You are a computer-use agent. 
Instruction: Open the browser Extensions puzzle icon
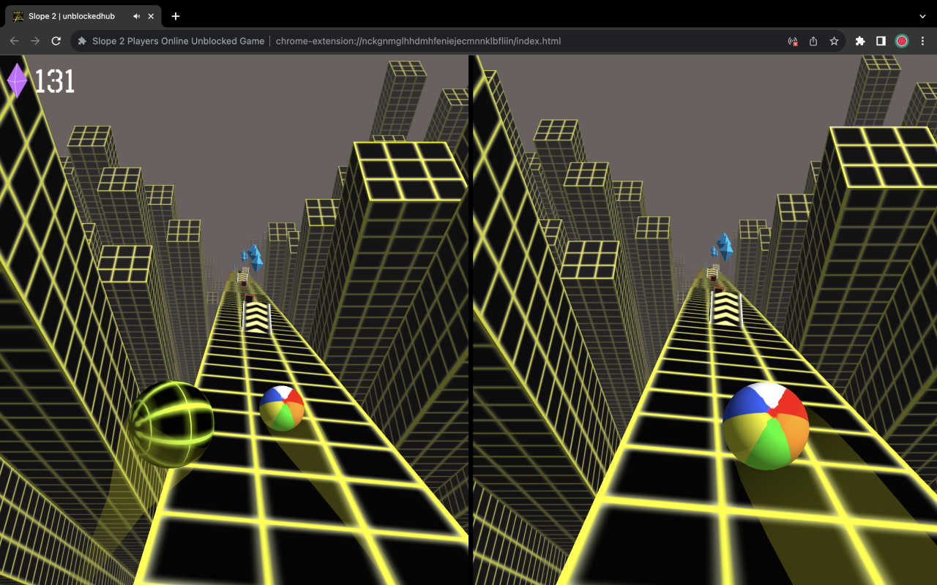(x=859, y=41)
